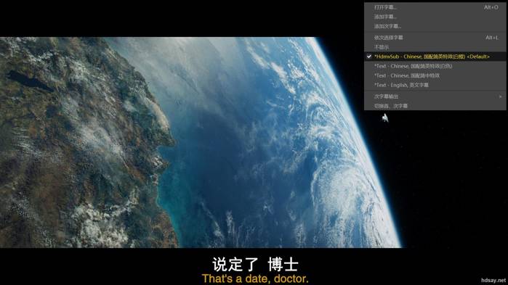The image size is (508, 285).
Task: Click the small white satellite below the menu
Action: tap(385, 118)
